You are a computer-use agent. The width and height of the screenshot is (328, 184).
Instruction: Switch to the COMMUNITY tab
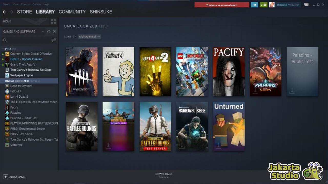tap(72, 12)
